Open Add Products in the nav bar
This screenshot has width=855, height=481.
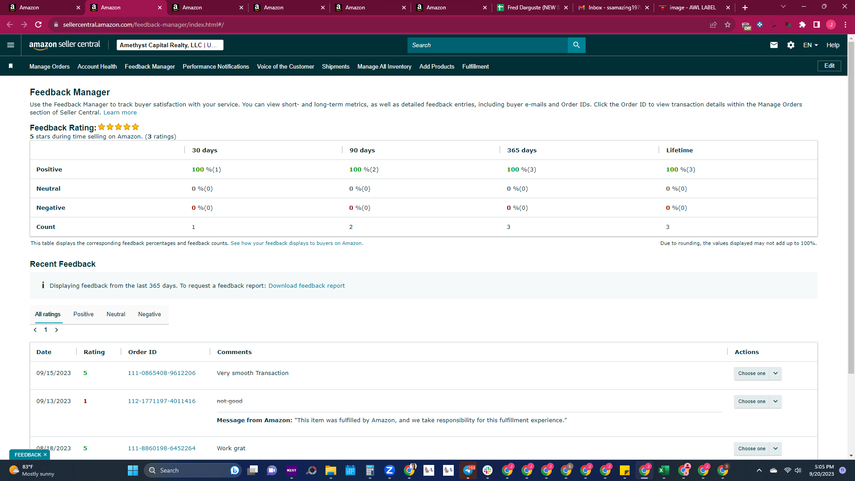437,66
